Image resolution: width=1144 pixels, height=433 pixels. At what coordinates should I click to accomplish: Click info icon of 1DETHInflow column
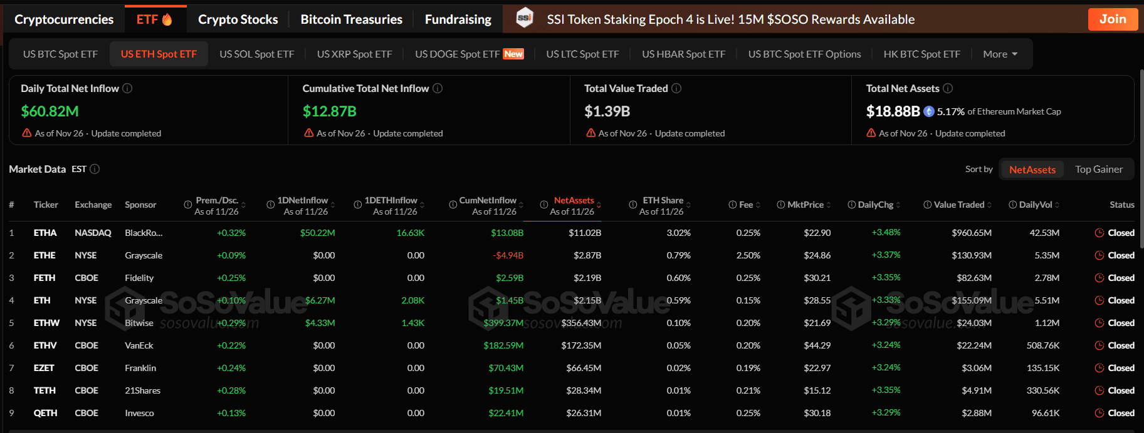[x=358, y=205]
